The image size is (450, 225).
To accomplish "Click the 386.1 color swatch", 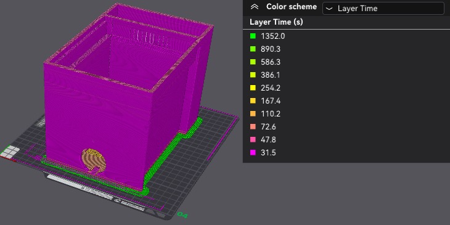I will click(x=253, y=75).
